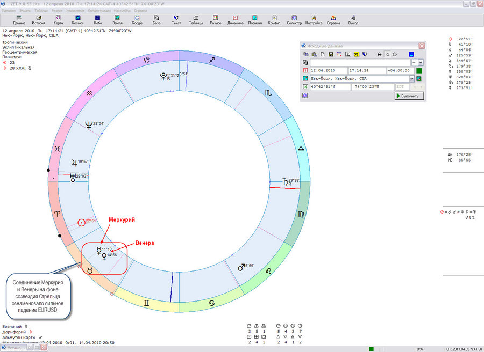
Task: Select the small circle radio option
Action: pos(388,54)
